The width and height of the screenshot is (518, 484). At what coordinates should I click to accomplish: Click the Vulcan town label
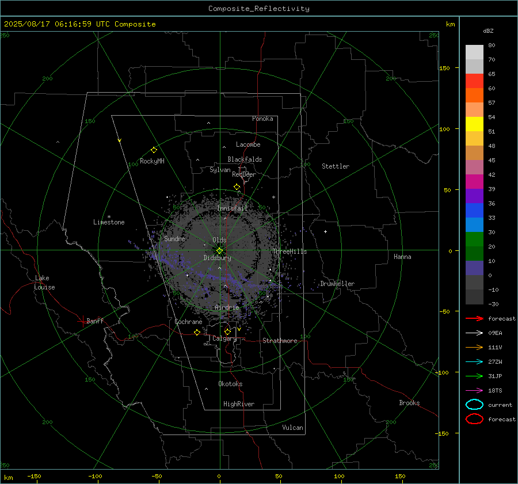[x=293, y=428]
